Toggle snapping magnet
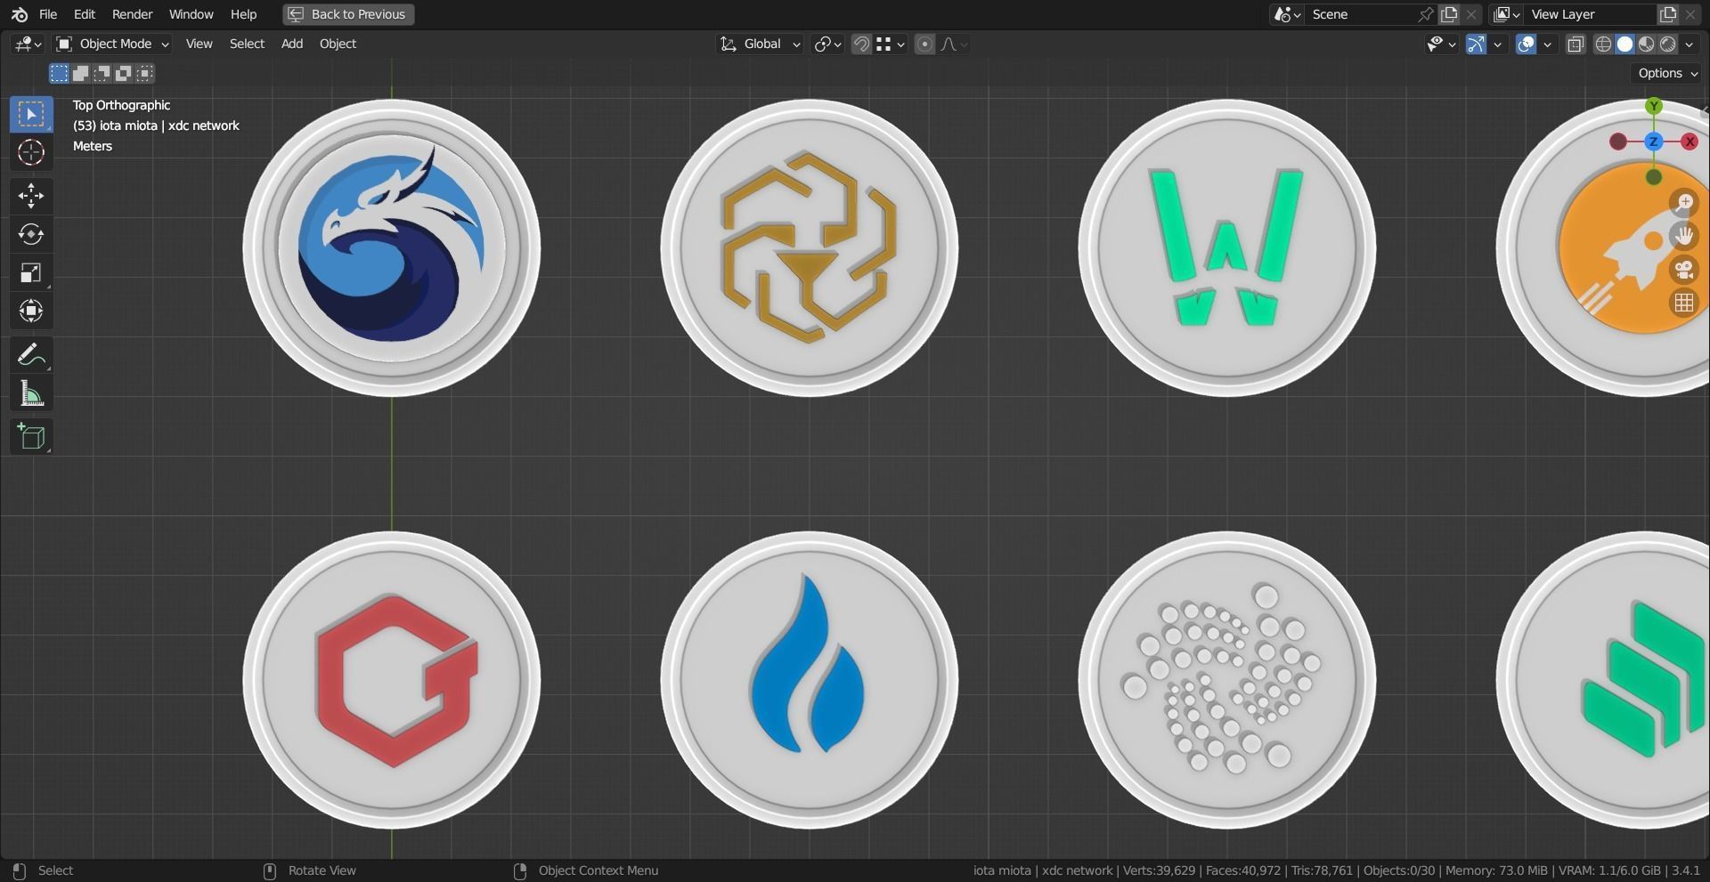Screen dimensions: 1710x882 click(x=861, y=44)
